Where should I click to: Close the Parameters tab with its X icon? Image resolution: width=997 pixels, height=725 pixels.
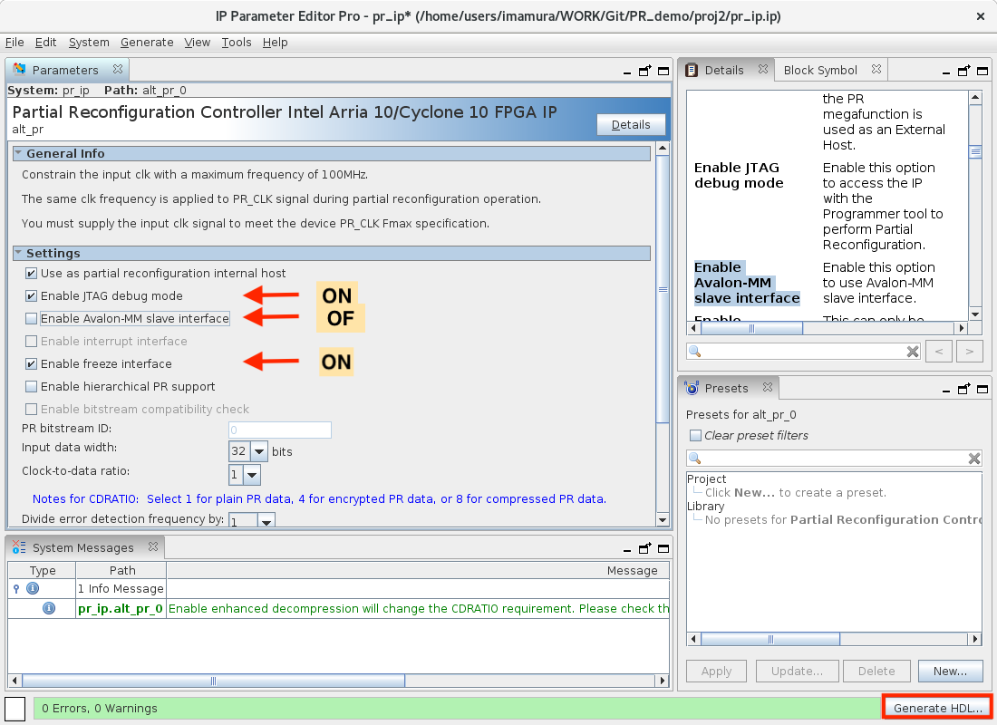coord(118,69)
